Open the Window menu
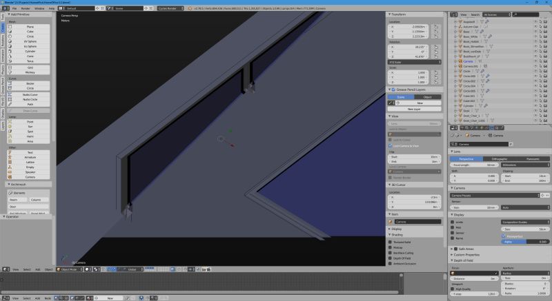This screenshot has width=552, height=301. click(x=39, y=8)
